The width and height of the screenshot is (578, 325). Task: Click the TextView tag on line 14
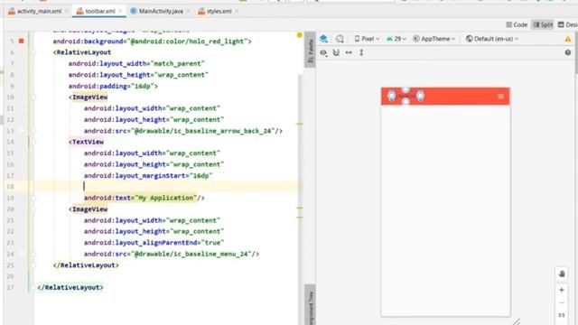(88, 142)
